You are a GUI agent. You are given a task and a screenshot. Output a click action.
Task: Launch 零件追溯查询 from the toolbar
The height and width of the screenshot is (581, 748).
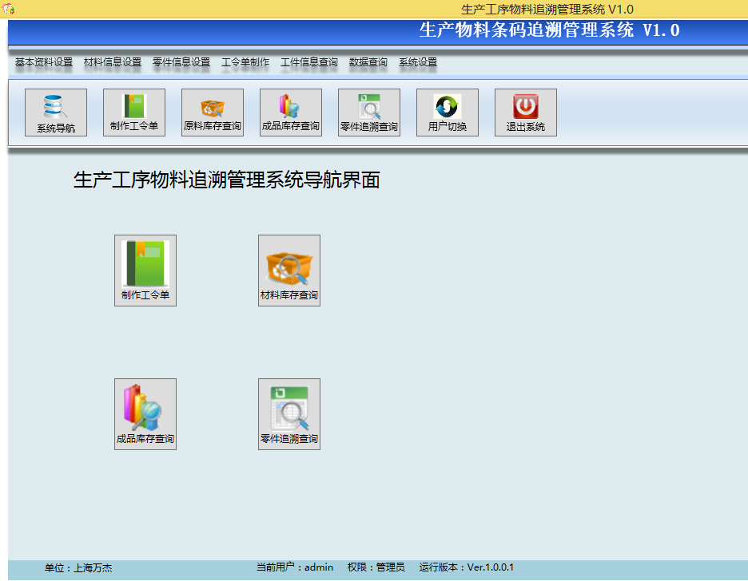(x=368, y=113)
